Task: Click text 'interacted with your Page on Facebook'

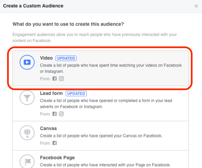Action: click(x=135, y=165)
